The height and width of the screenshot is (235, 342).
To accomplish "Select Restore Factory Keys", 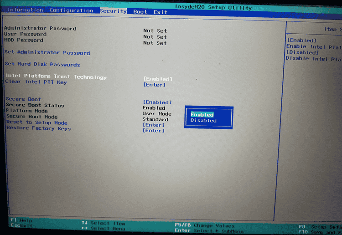I will coord(39,128).
